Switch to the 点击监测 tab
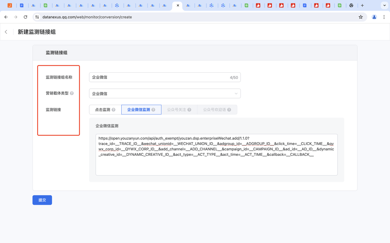 pyautogui.click(x=105, y=110)
